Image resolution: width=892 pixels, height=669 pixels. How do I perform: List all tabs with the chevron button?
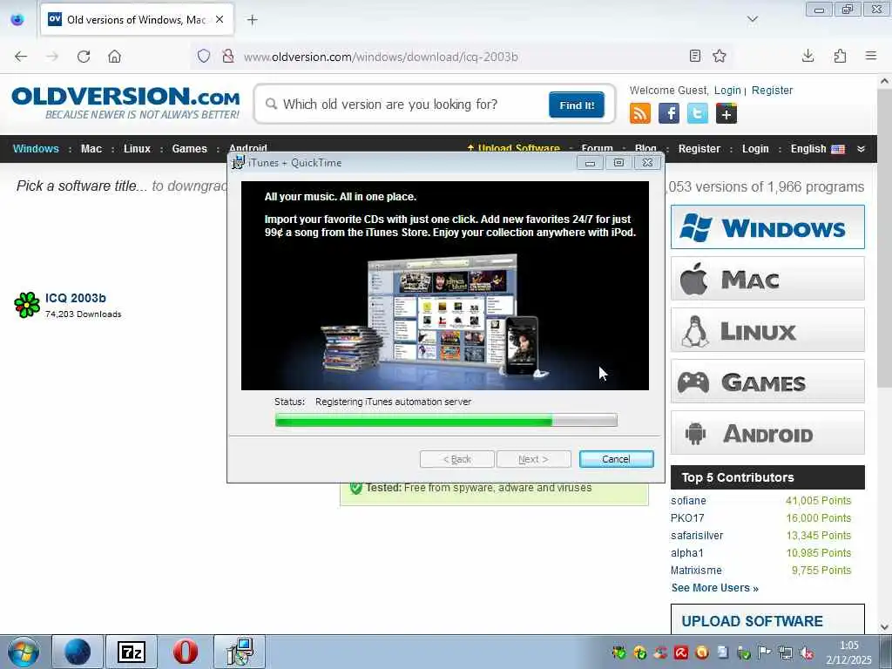[x=752, y=19]
